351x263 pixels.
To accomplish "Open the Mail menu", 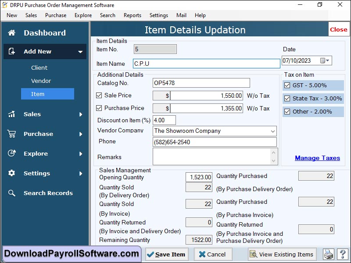I will tap(181, 15).
